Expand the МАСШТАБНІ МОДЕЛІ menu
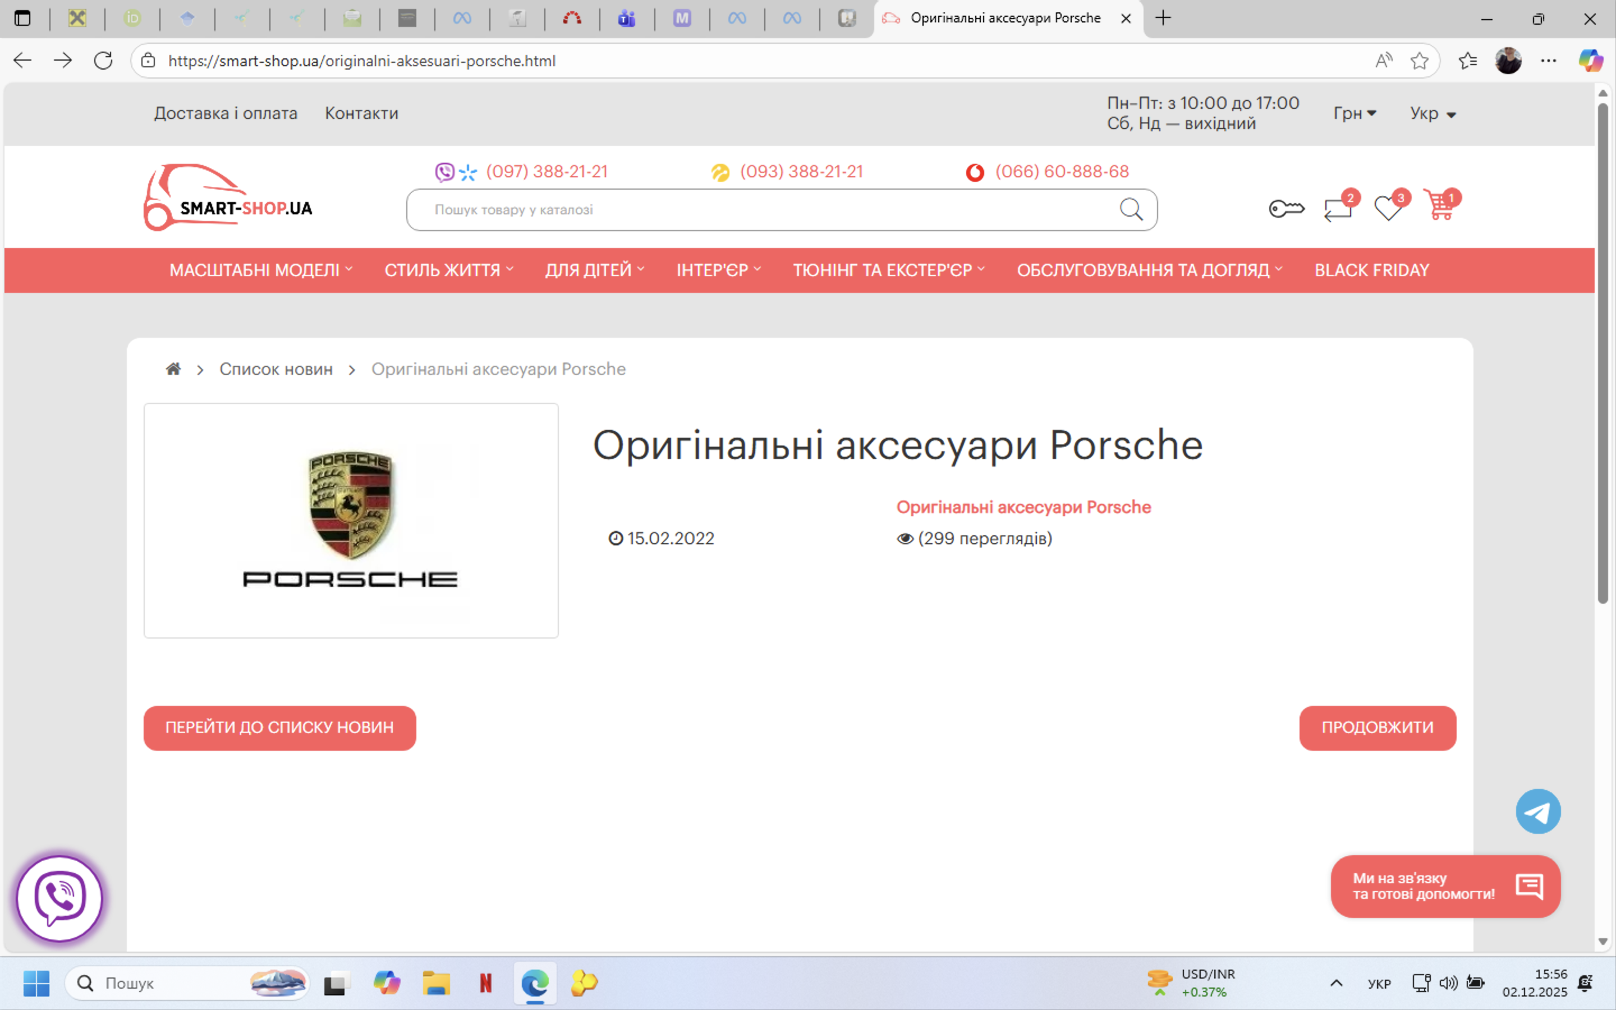The height and width of the screenshot is (1010, 1616). click(x=260, y=270)
